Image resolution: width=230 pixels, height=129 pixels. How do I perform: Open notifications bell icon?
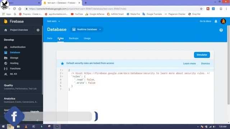click(x=216, y=21)
